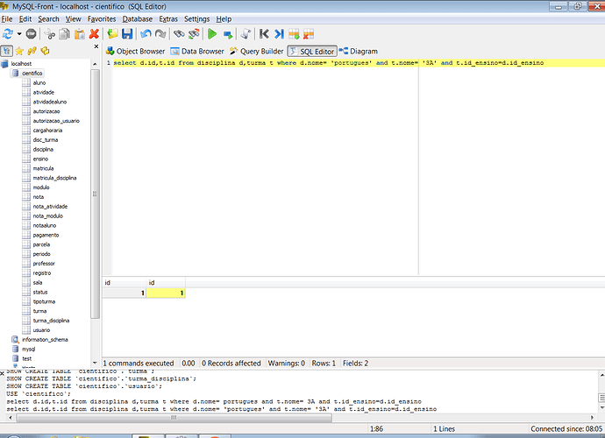Expand the information_schema database node
The image size is (605, 438).
(x=44, y=339)
